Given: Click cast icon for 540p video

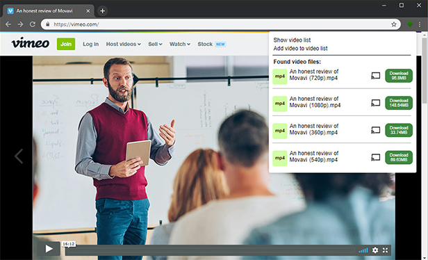Looking at the screenshot, I should (x=376, y=158).
